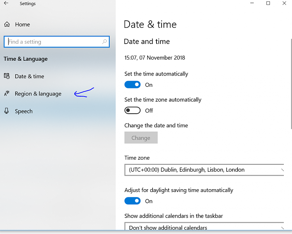Viewport: 292px width, 234px height.
Task: Click the current time 15:07, 07 November 2018
Action: point(155,58)
